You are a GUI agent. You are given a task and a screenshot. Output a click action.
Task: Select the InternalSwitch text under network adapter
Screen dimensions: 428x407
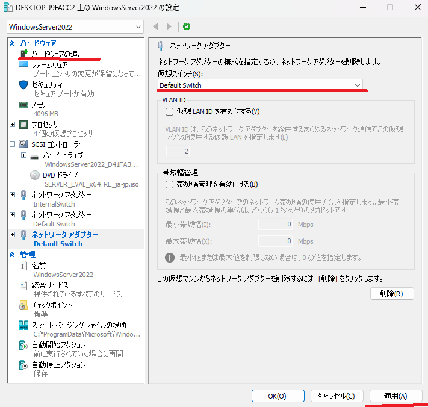[x=54, y=204]
